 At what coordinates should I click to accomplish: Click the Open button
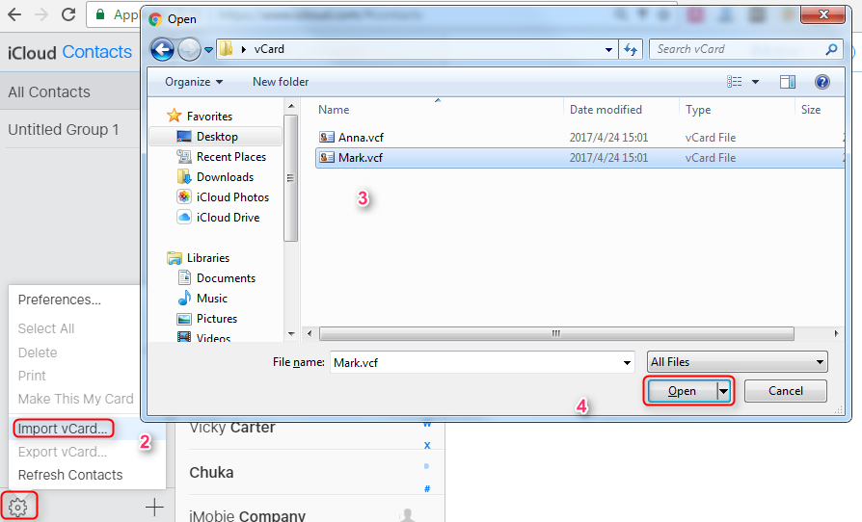coord(683,391)
